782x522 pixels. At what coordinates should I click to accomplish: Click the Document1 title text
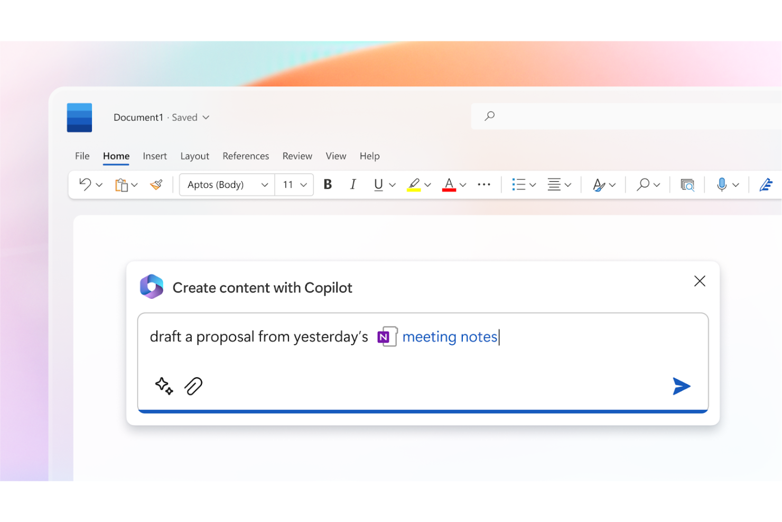coord(138,117)
